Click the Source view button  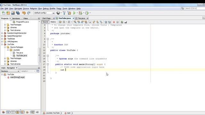tap(45, 22)
